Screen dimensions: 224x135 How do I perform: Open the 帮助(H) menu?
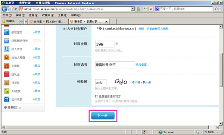76,15
